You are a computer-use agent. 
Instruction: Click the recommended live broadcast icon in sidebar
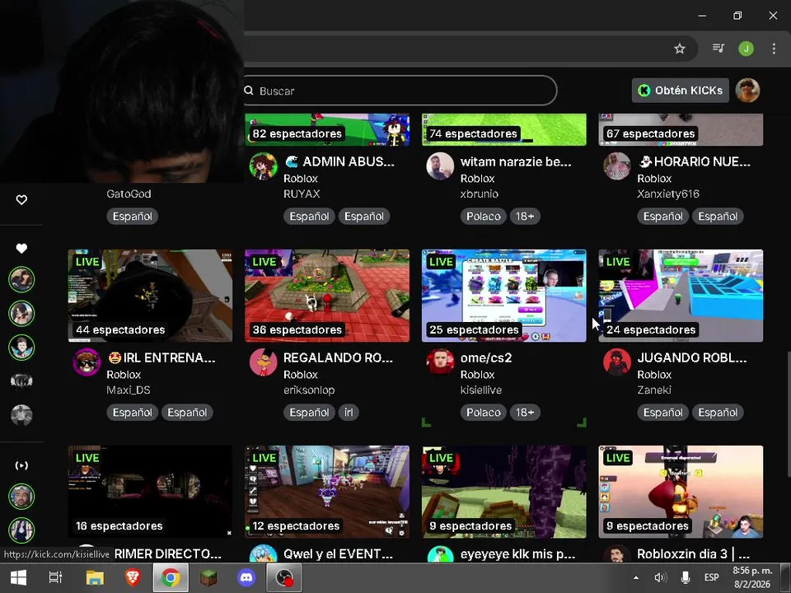click(x=21, y=465)
